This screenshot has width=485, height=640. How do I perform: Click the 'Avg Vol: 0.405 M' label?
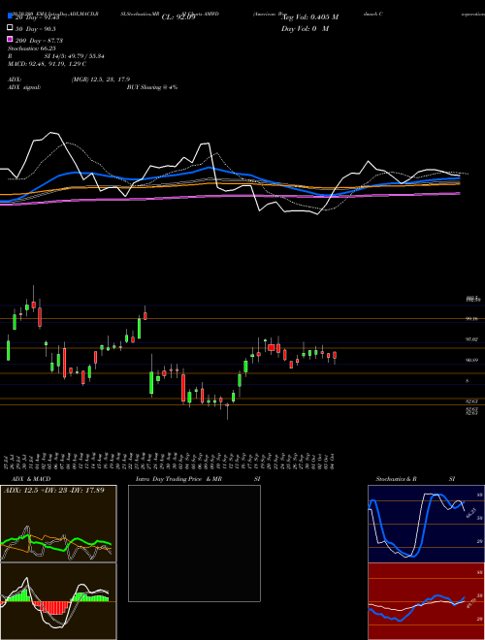pyautogui.click(x=310, y=17)
